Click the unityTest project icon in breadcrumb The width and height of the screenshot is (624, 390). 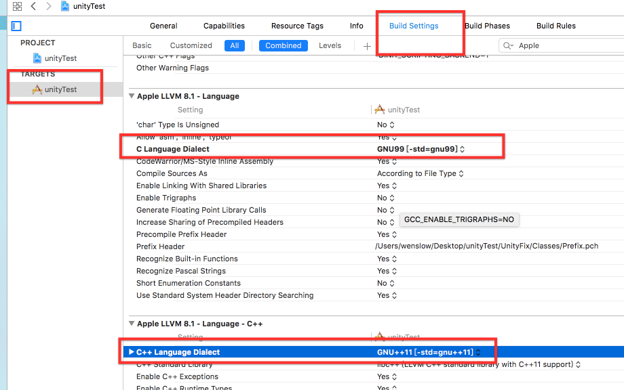click(x=65, y=6)
